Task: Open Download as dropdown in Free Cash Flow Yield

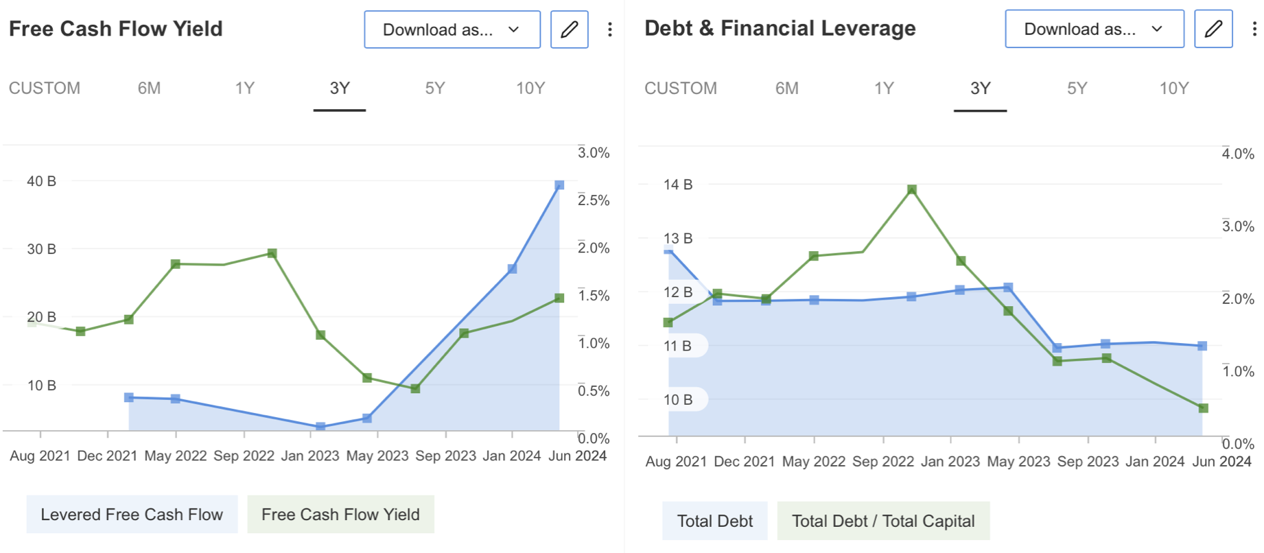Action: coord(452,30)
